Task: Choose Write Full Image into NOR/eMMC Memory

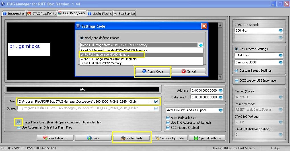Action: point(142,59)
